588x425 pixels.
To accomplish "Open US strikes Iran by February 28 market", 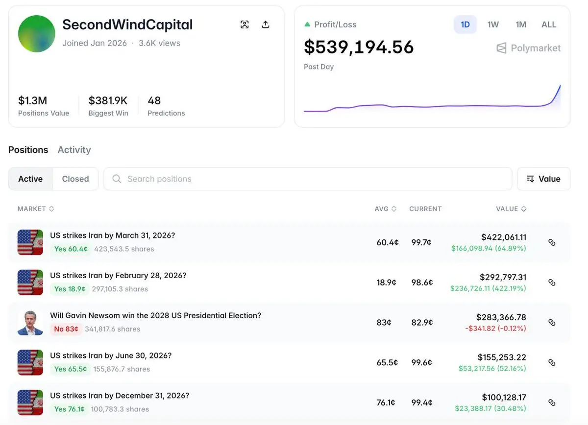I will (x=118, y=276).
